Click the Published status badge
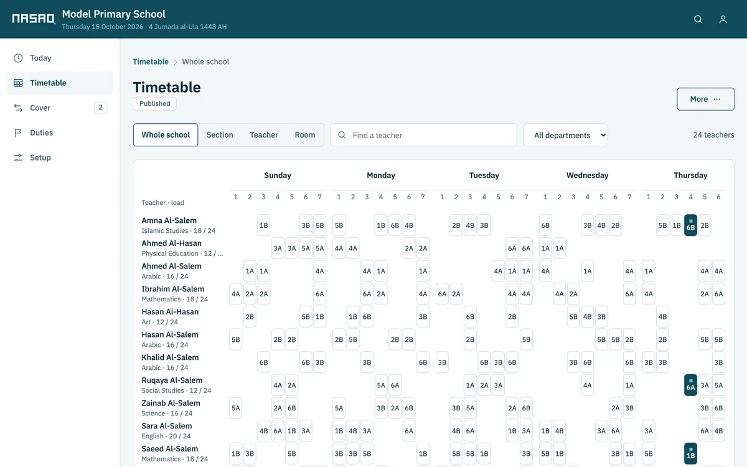The height and width of the screenshot is (467, 747). pos(155,103)
